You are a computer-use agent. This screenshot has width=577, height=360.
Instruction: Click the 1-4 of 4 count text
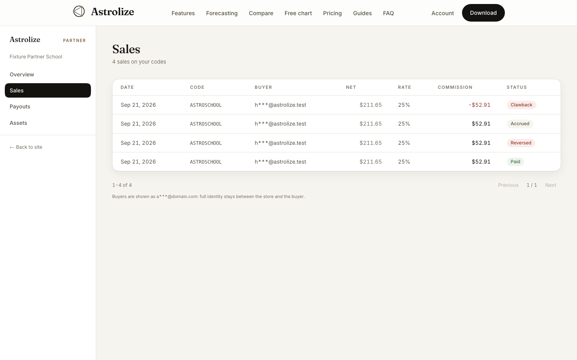click(122, 185)
